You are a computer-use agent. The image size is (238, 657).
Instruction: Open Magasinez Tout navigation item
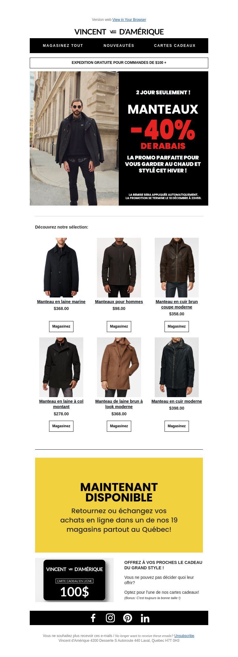pos(63,46)
